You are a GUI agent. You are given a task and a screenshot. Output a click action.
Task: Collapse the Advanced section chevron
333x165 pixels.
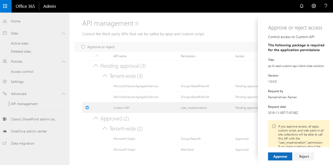[63, 94]
